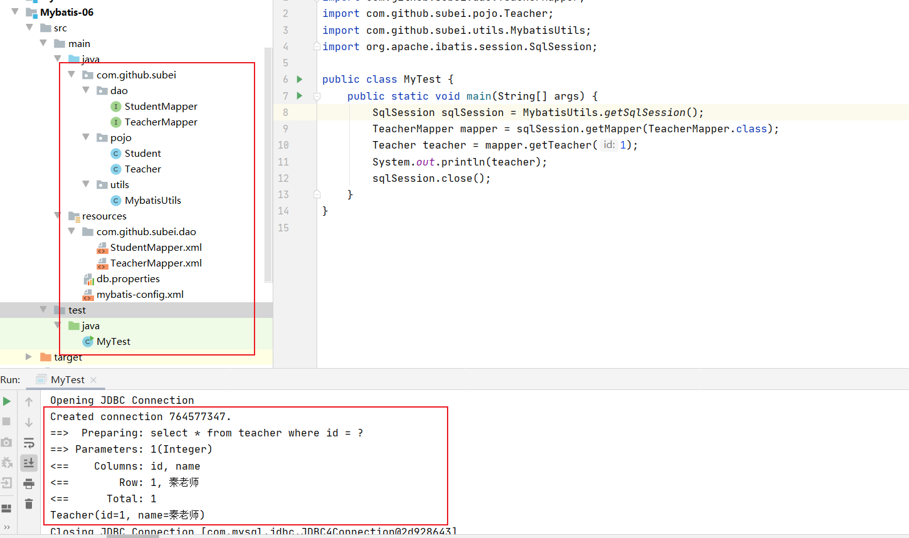Expand the target folder
The width and height of the screenshot is (909, 538).
coord(28,357)
